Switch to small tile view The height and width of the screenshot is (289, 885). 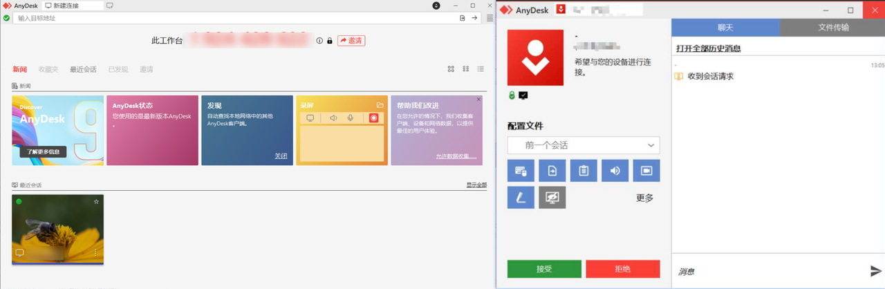466,69
